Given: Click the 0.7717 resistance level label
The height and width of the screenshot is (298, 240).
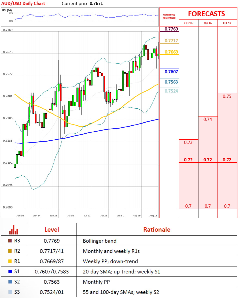Looking at the screenshot, I should (x=171, y=41).
